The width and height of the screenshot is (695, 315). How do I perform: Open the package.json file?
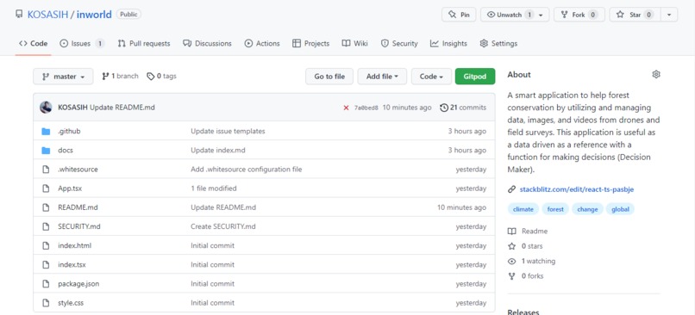(x=78, y=284)
